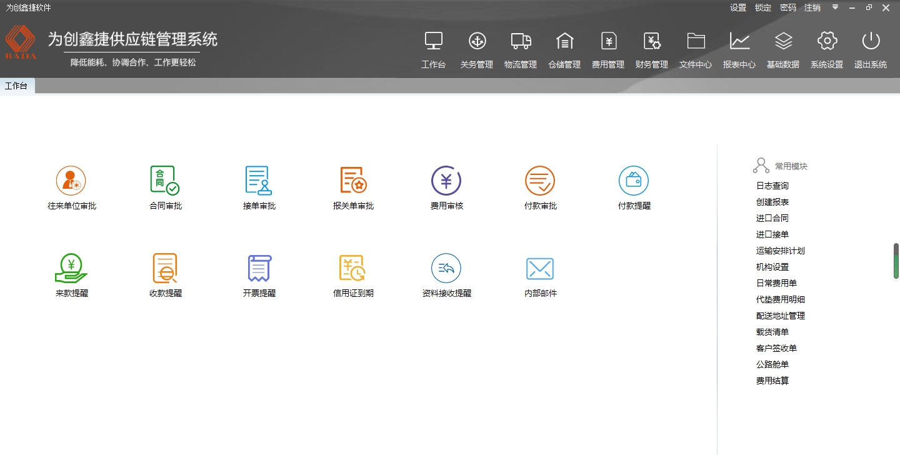Click 注销 in the title bar

point(812,7)
